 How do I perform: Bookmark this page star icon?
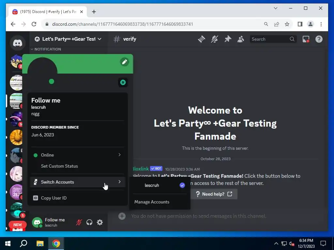[x=287, y=24]
